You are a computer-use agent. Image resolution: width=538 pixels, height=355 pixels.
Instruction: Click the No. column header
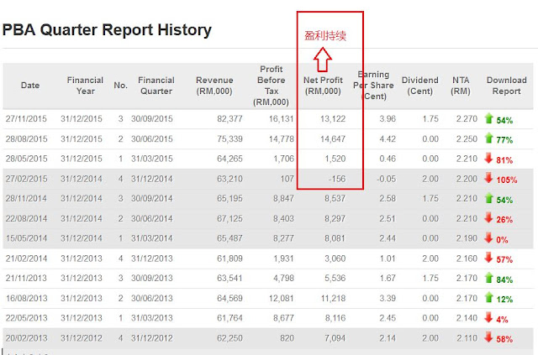(x=120, y=86)
